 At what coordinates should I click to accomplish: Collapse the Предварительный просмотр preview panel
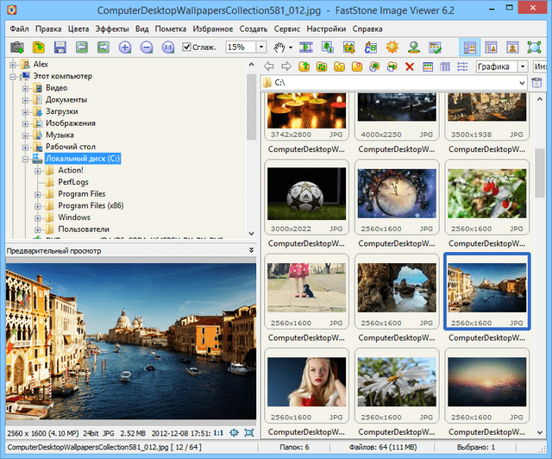251,250
